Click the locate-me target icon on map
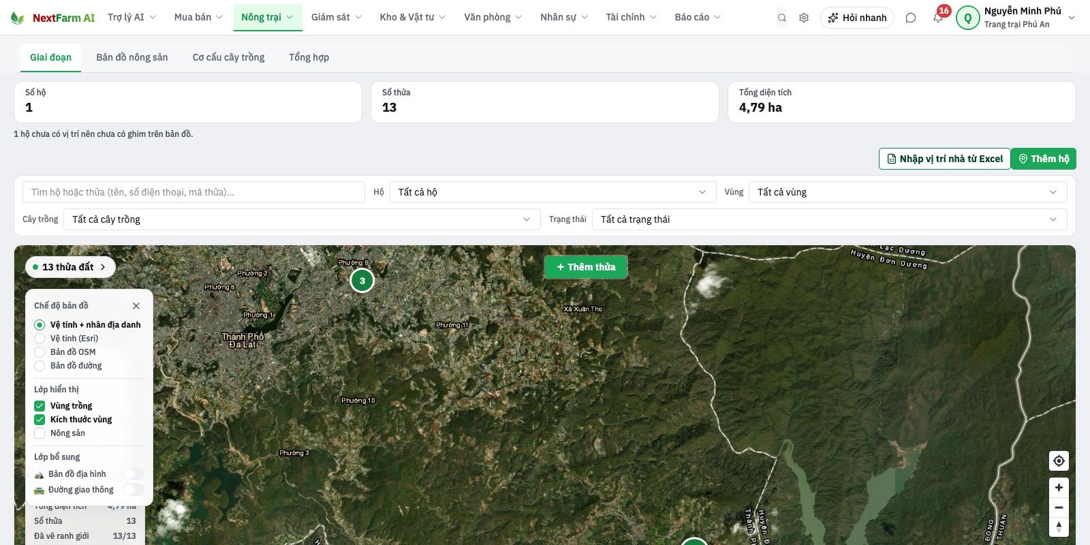Image resolution: width=1090 pixels, height=545 pixels. click(x=1059, y=461)
